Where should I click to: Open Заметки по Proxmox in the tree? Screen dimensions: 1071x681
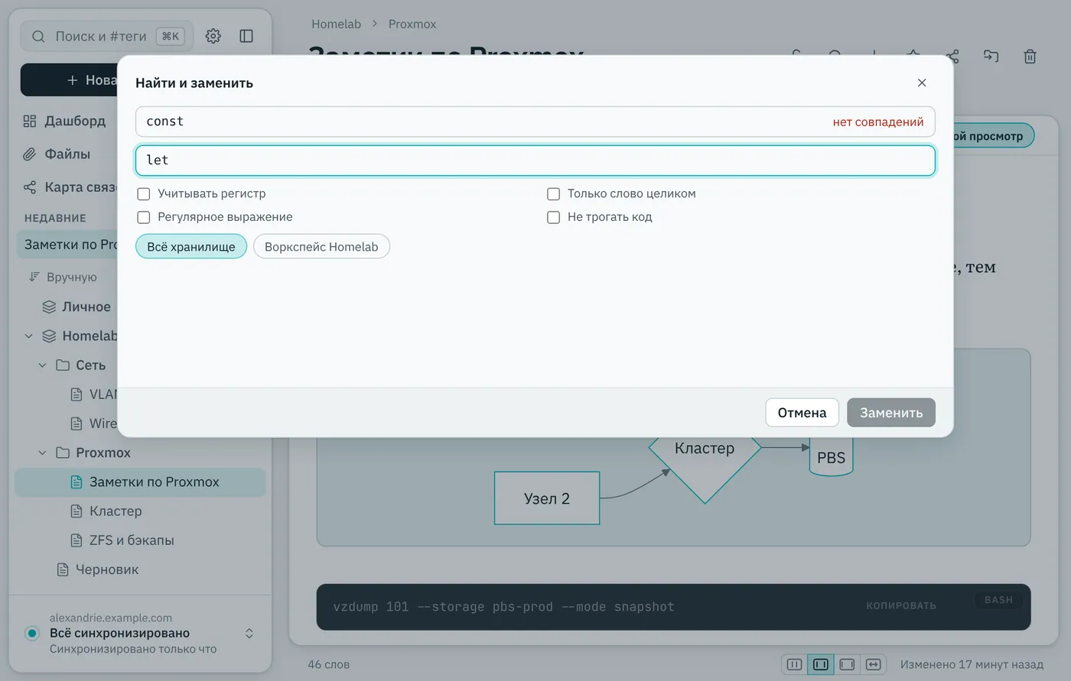[141, 482]
